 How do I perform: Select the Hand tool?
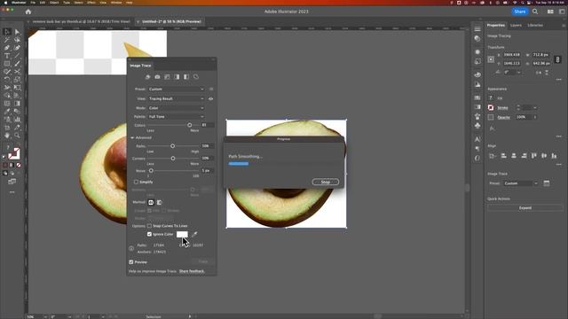(x=7, y=136)
